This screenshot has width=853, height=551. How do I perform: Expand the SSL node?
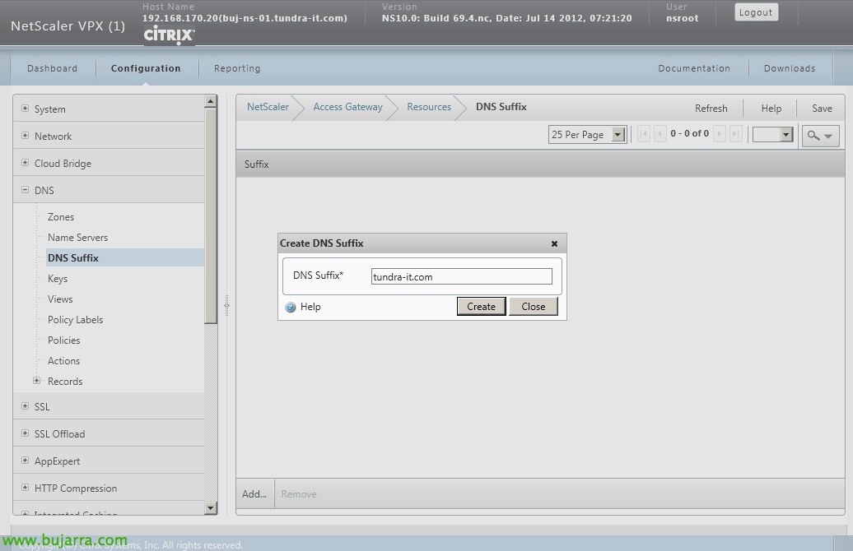[x=25, y=406]
